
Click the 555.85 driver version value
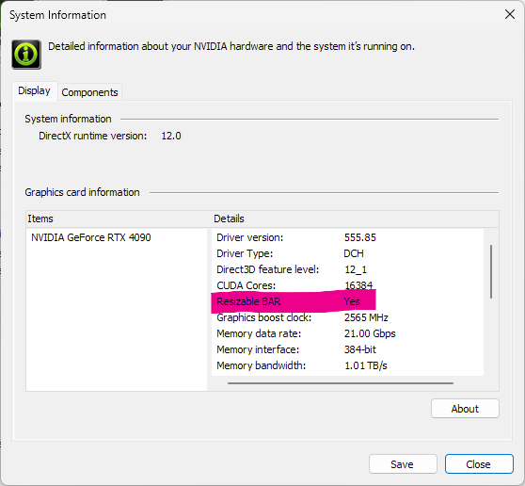click(x=360, y=237)
